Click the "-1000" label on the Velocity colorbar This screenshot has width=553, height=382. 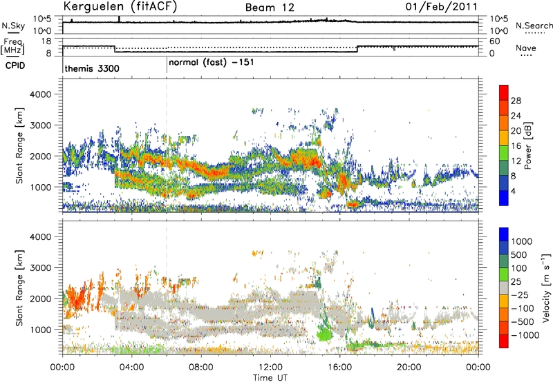pyautogui.click(x=525, y=335)
